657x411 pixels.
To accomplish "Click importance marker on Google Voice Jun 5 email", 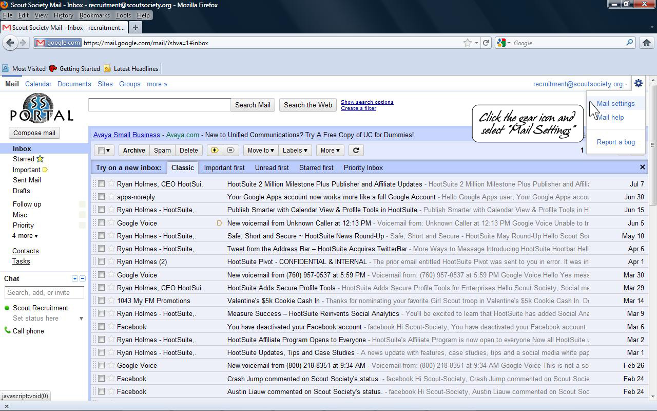I will tap(220, 223).
